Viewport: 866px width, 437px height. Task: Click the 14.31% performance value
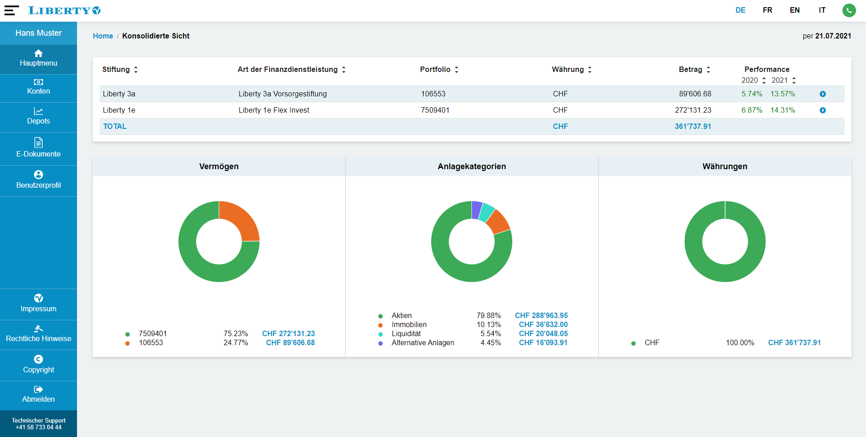click(783, 110)
